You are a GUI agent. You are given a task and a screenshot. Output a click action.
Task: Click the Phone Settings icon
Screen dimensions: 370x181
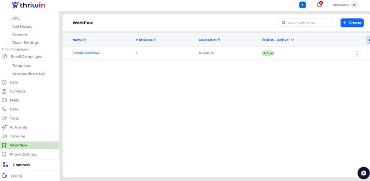tap(4, 154)
